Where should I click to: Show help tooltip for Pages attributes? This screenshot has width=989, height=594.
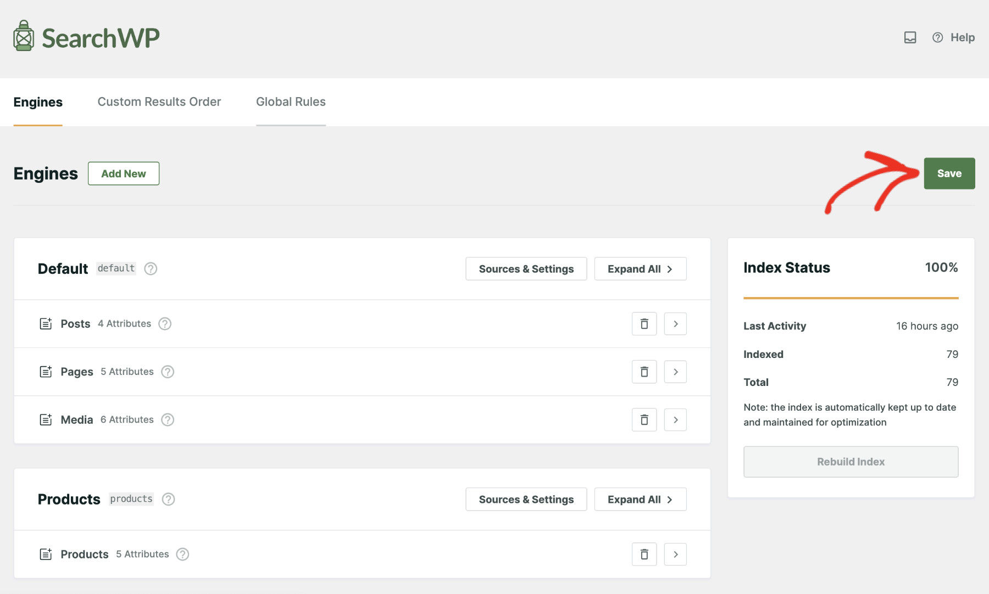pyautogui.click(x=168, y=372)
